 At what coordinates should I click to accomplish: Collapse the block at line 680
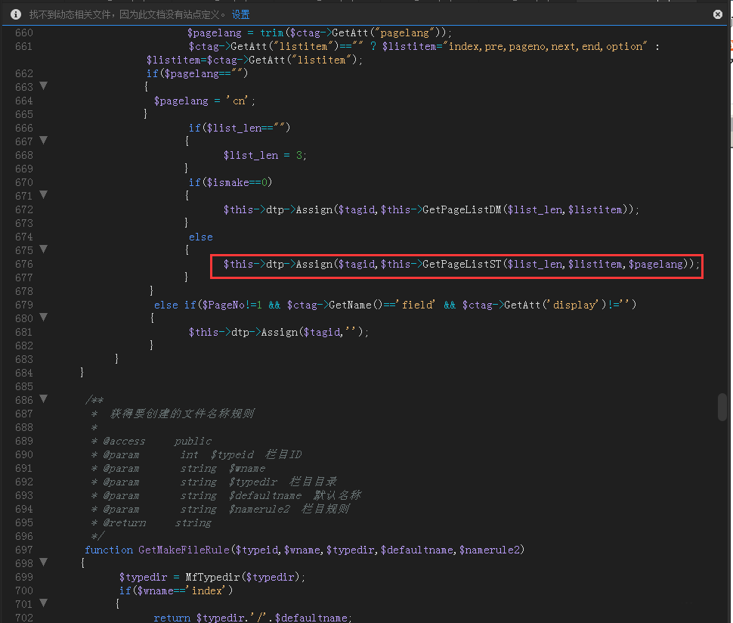click(44, 318)
